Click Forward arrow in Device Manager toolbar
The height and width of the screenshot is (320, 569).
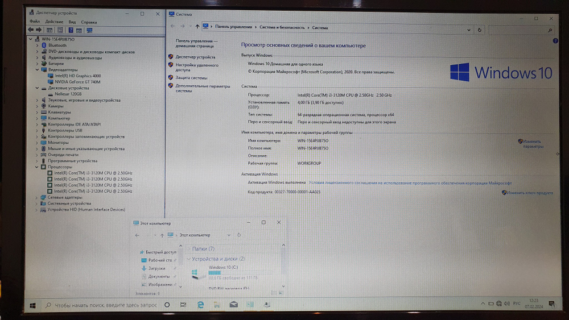pos(39,30)
